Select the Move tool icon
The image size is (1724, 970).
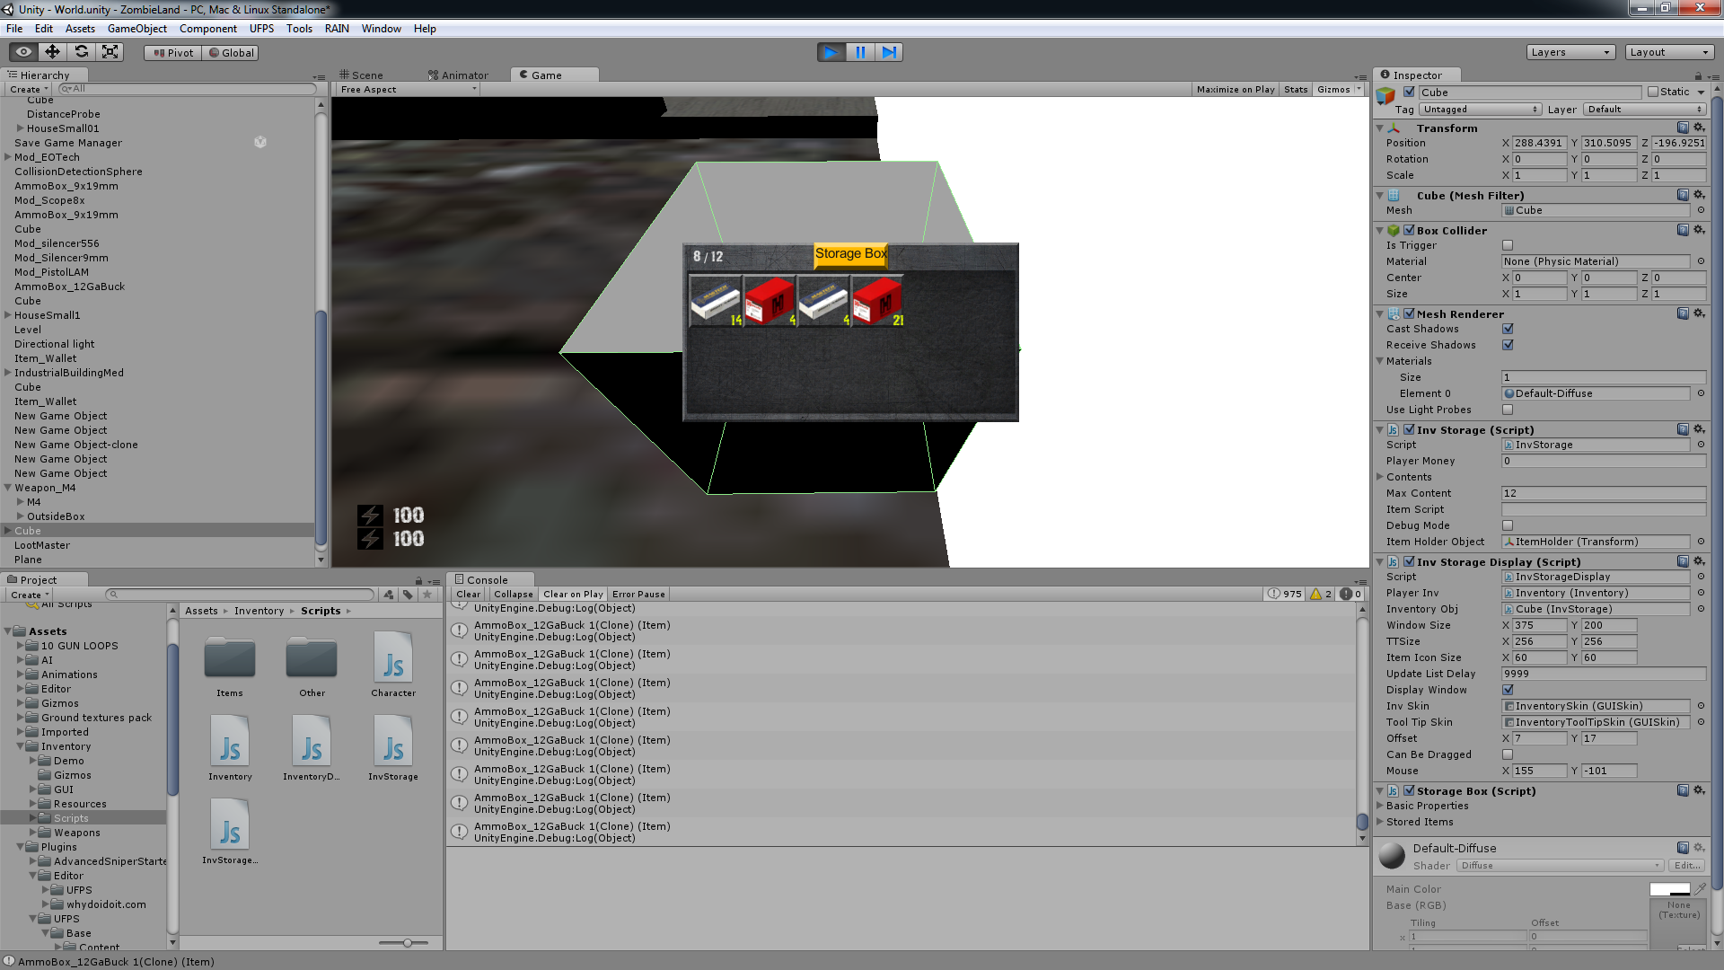coord(53,52)
